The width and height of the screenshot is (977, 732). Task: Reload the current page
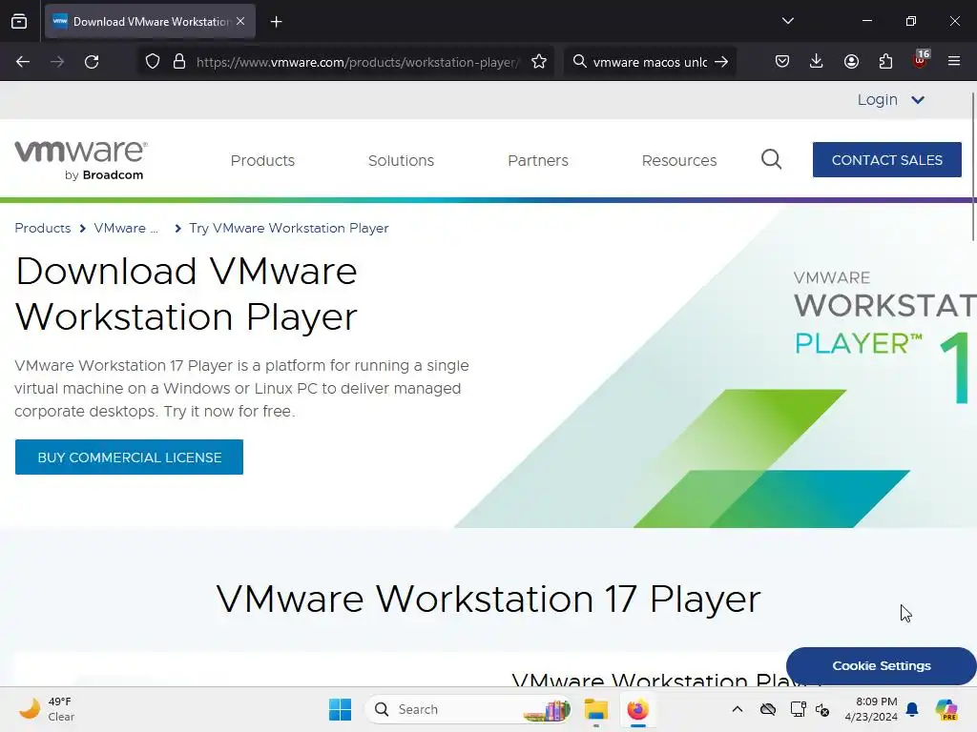pyautogui.click(x=92, y=62)
